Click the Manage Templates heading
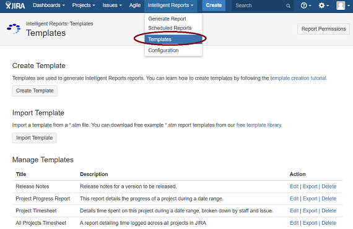 [43, 160]
